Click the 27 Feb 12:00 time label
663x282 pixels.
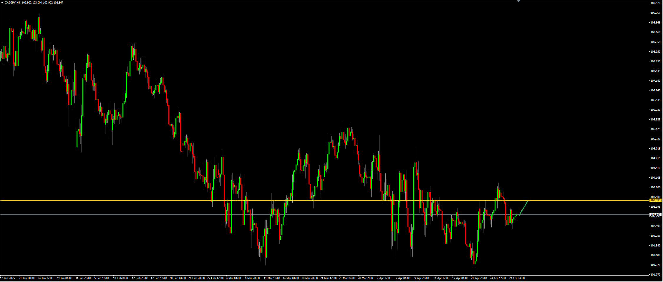216,278
